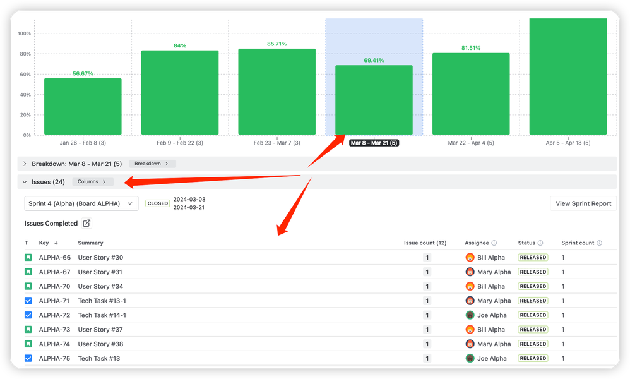Click the RELEASED badge on ALPHA-67
The image size is (630, 379).
[533, 272]
